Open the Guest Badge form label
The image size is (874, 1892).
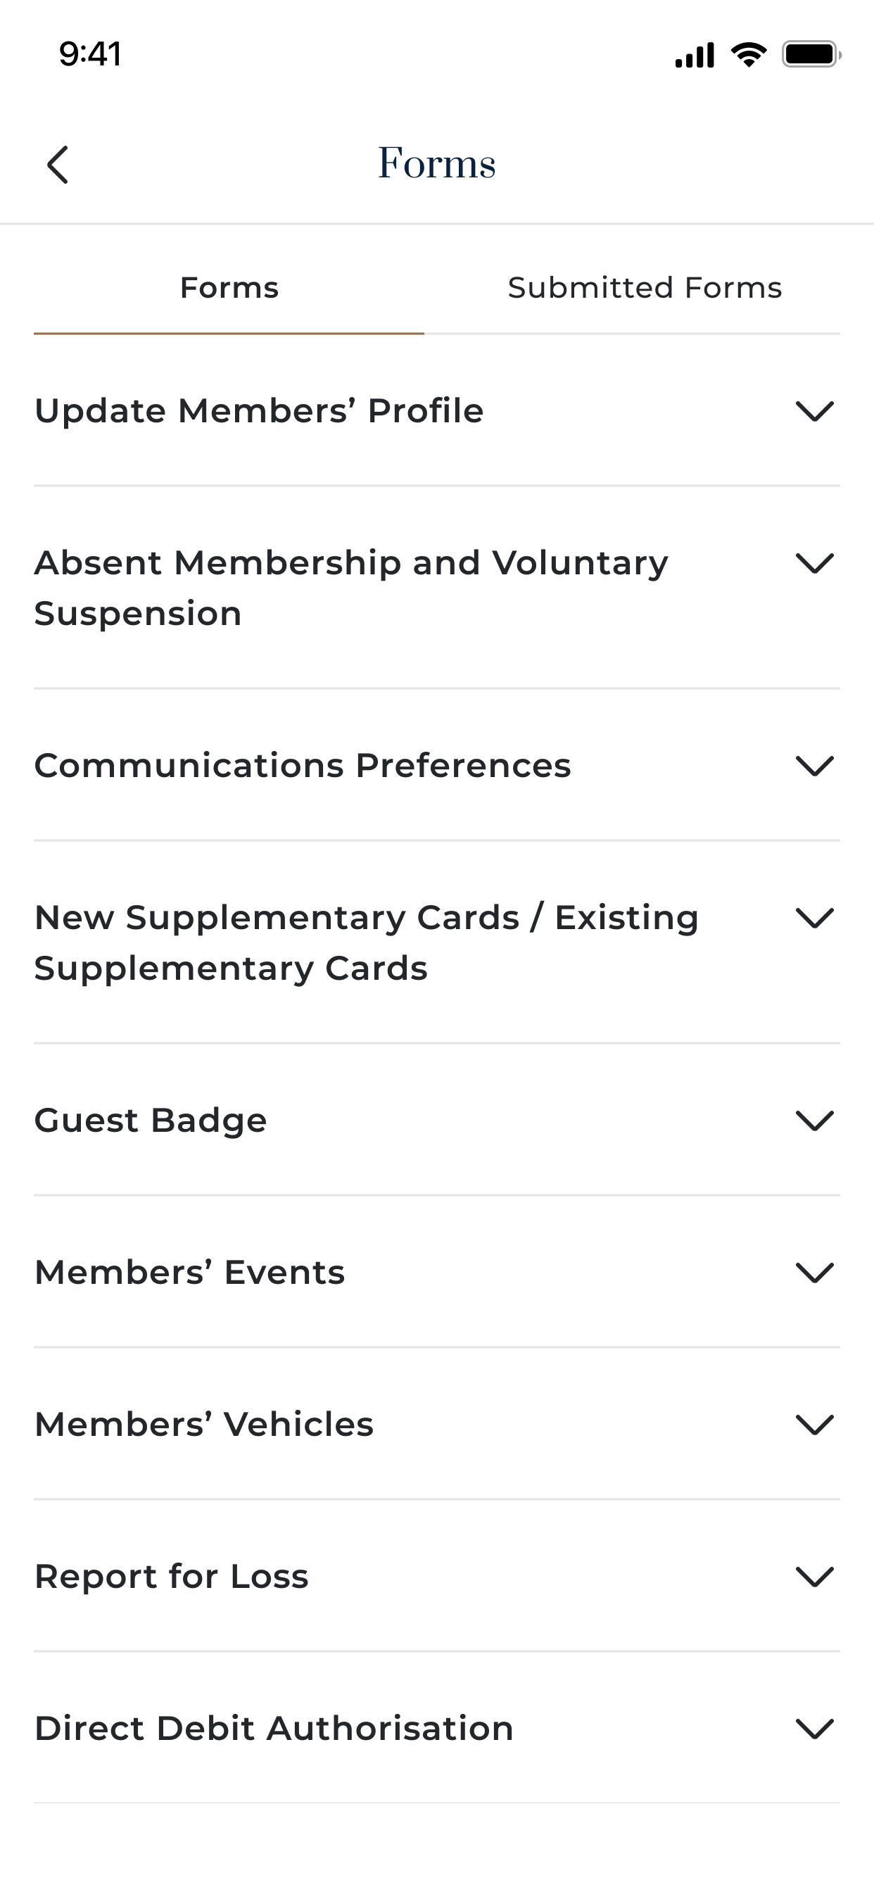[x=151, y=1121]
